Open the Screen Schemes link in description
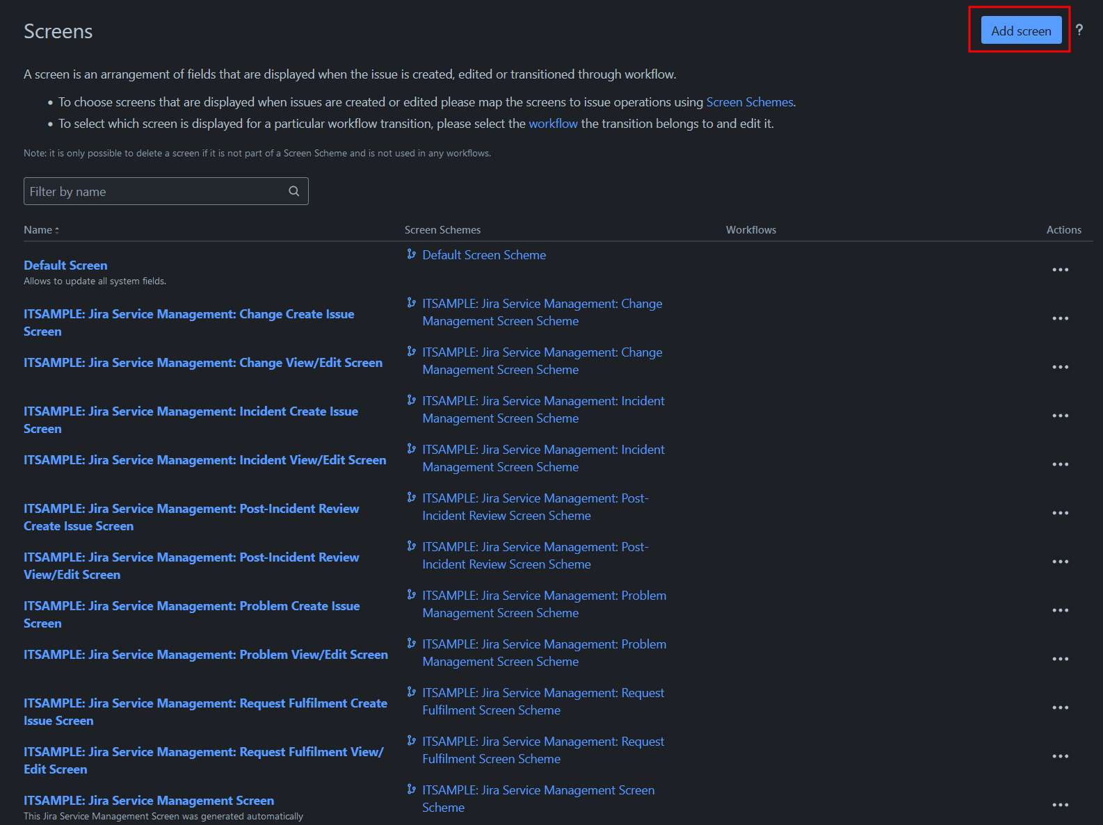The width and height of the screenshot is (1103, 825). click(749, 102)
